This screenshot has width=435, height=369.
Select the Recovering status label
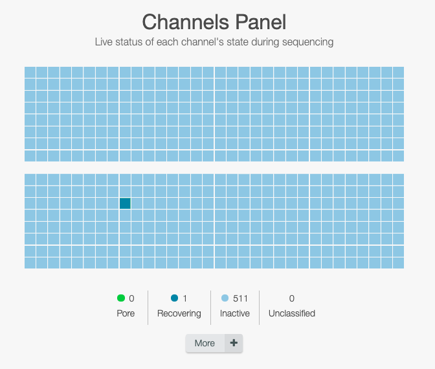[x=179, y=313]
